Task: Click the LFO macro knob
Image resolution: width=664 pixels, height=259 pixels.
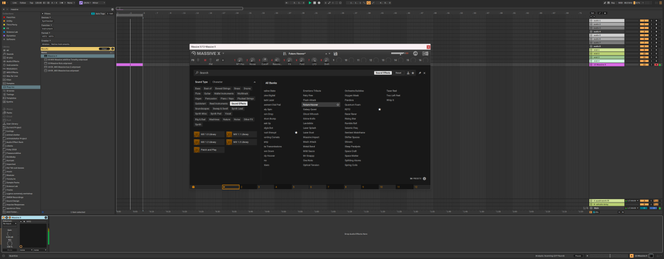Action: (314, 60)
